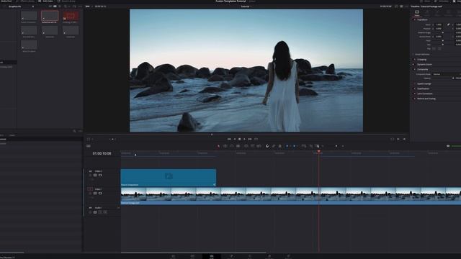Open Inspector Video tab
The image size is (461, 259).
click(x=417, y=13)
